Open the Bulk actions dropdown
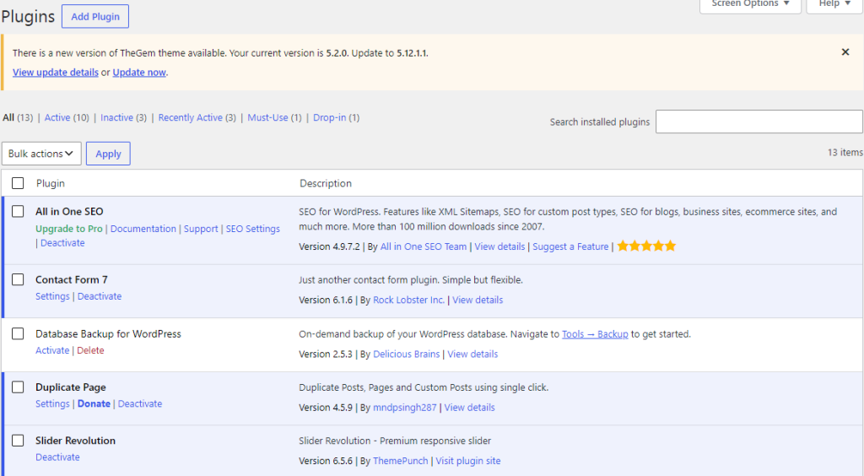Screen dimensions: 864x476 (41, 154)
